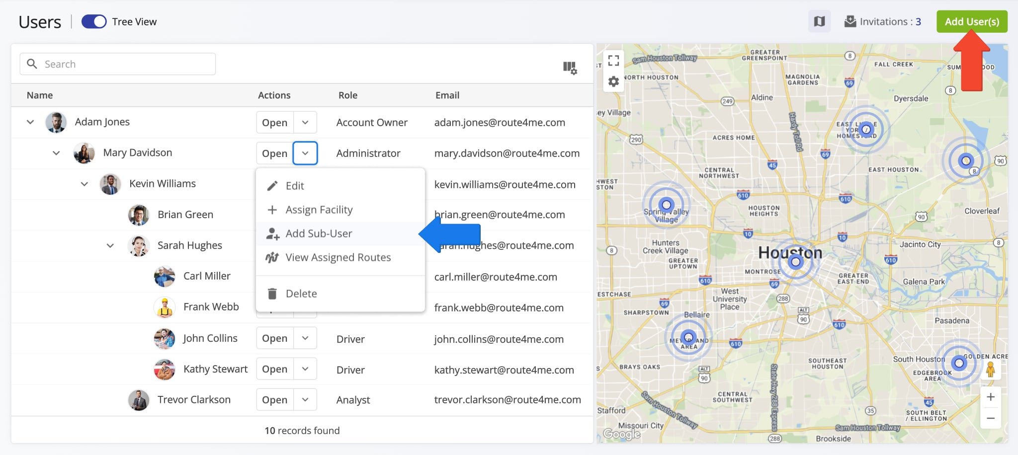Choose Add Sub-User menu option
1018x455 pixels.
click(x=340, y=233)
